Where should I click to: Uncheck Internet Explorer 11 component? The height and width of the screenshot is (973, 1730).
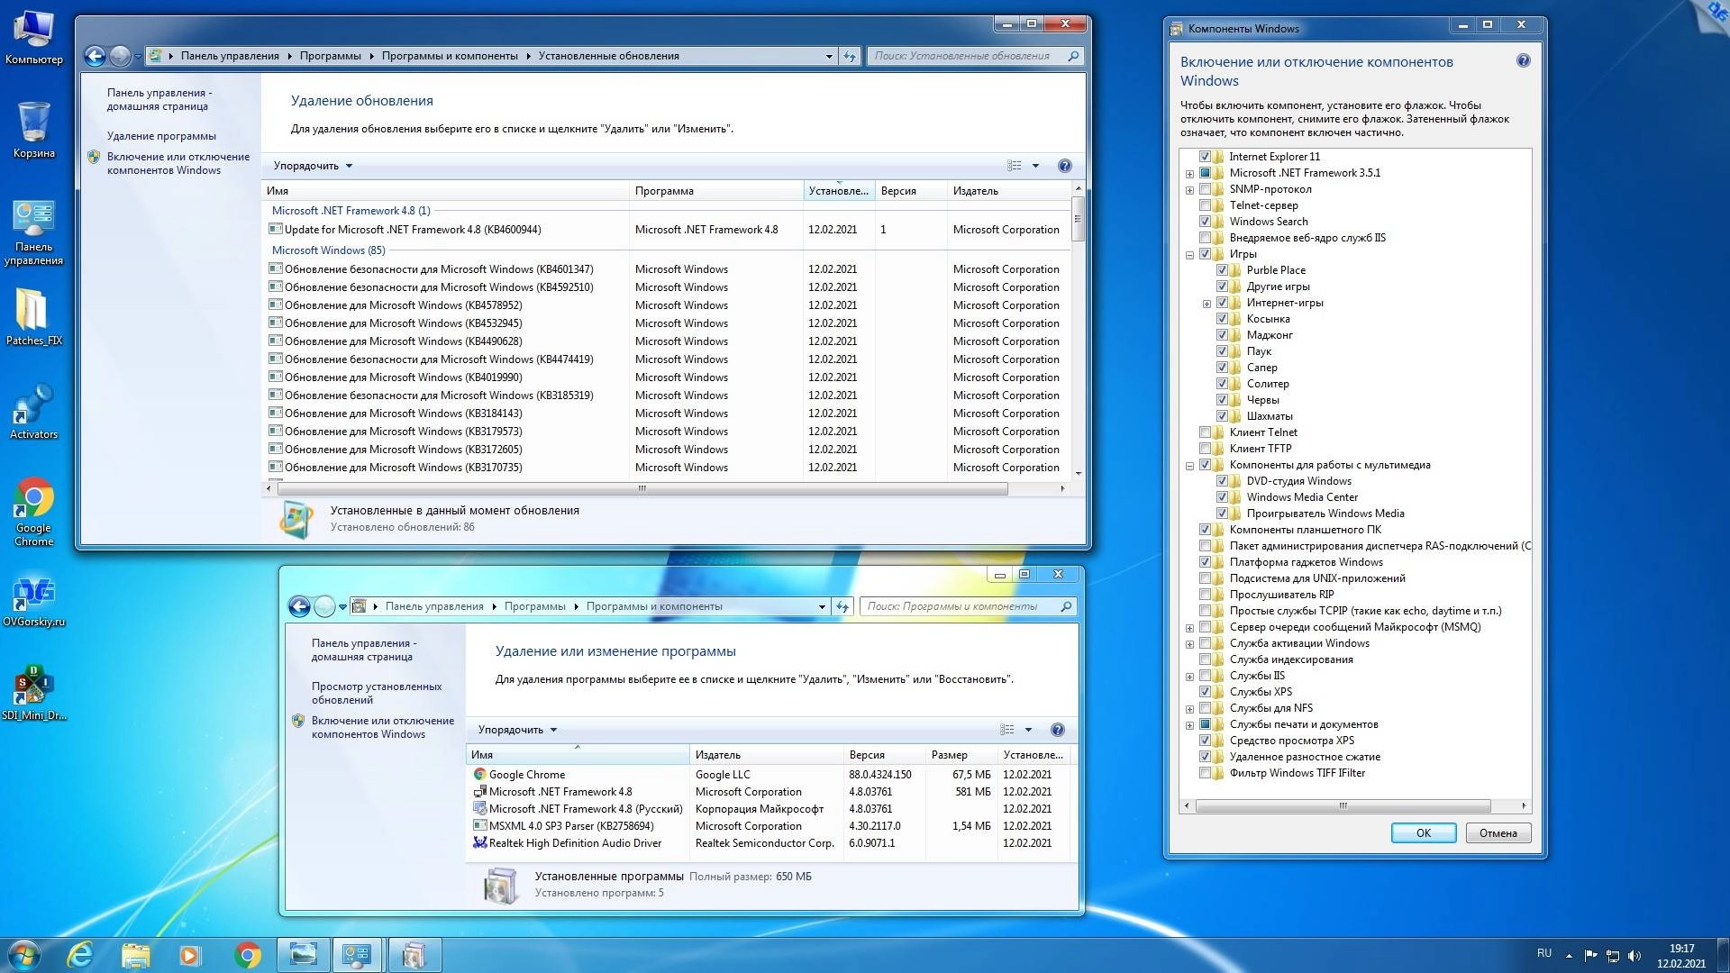[1205, 157]
